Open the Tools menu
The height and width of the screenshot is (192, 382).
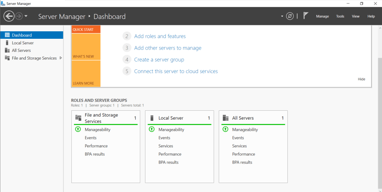tap(340, 16)
